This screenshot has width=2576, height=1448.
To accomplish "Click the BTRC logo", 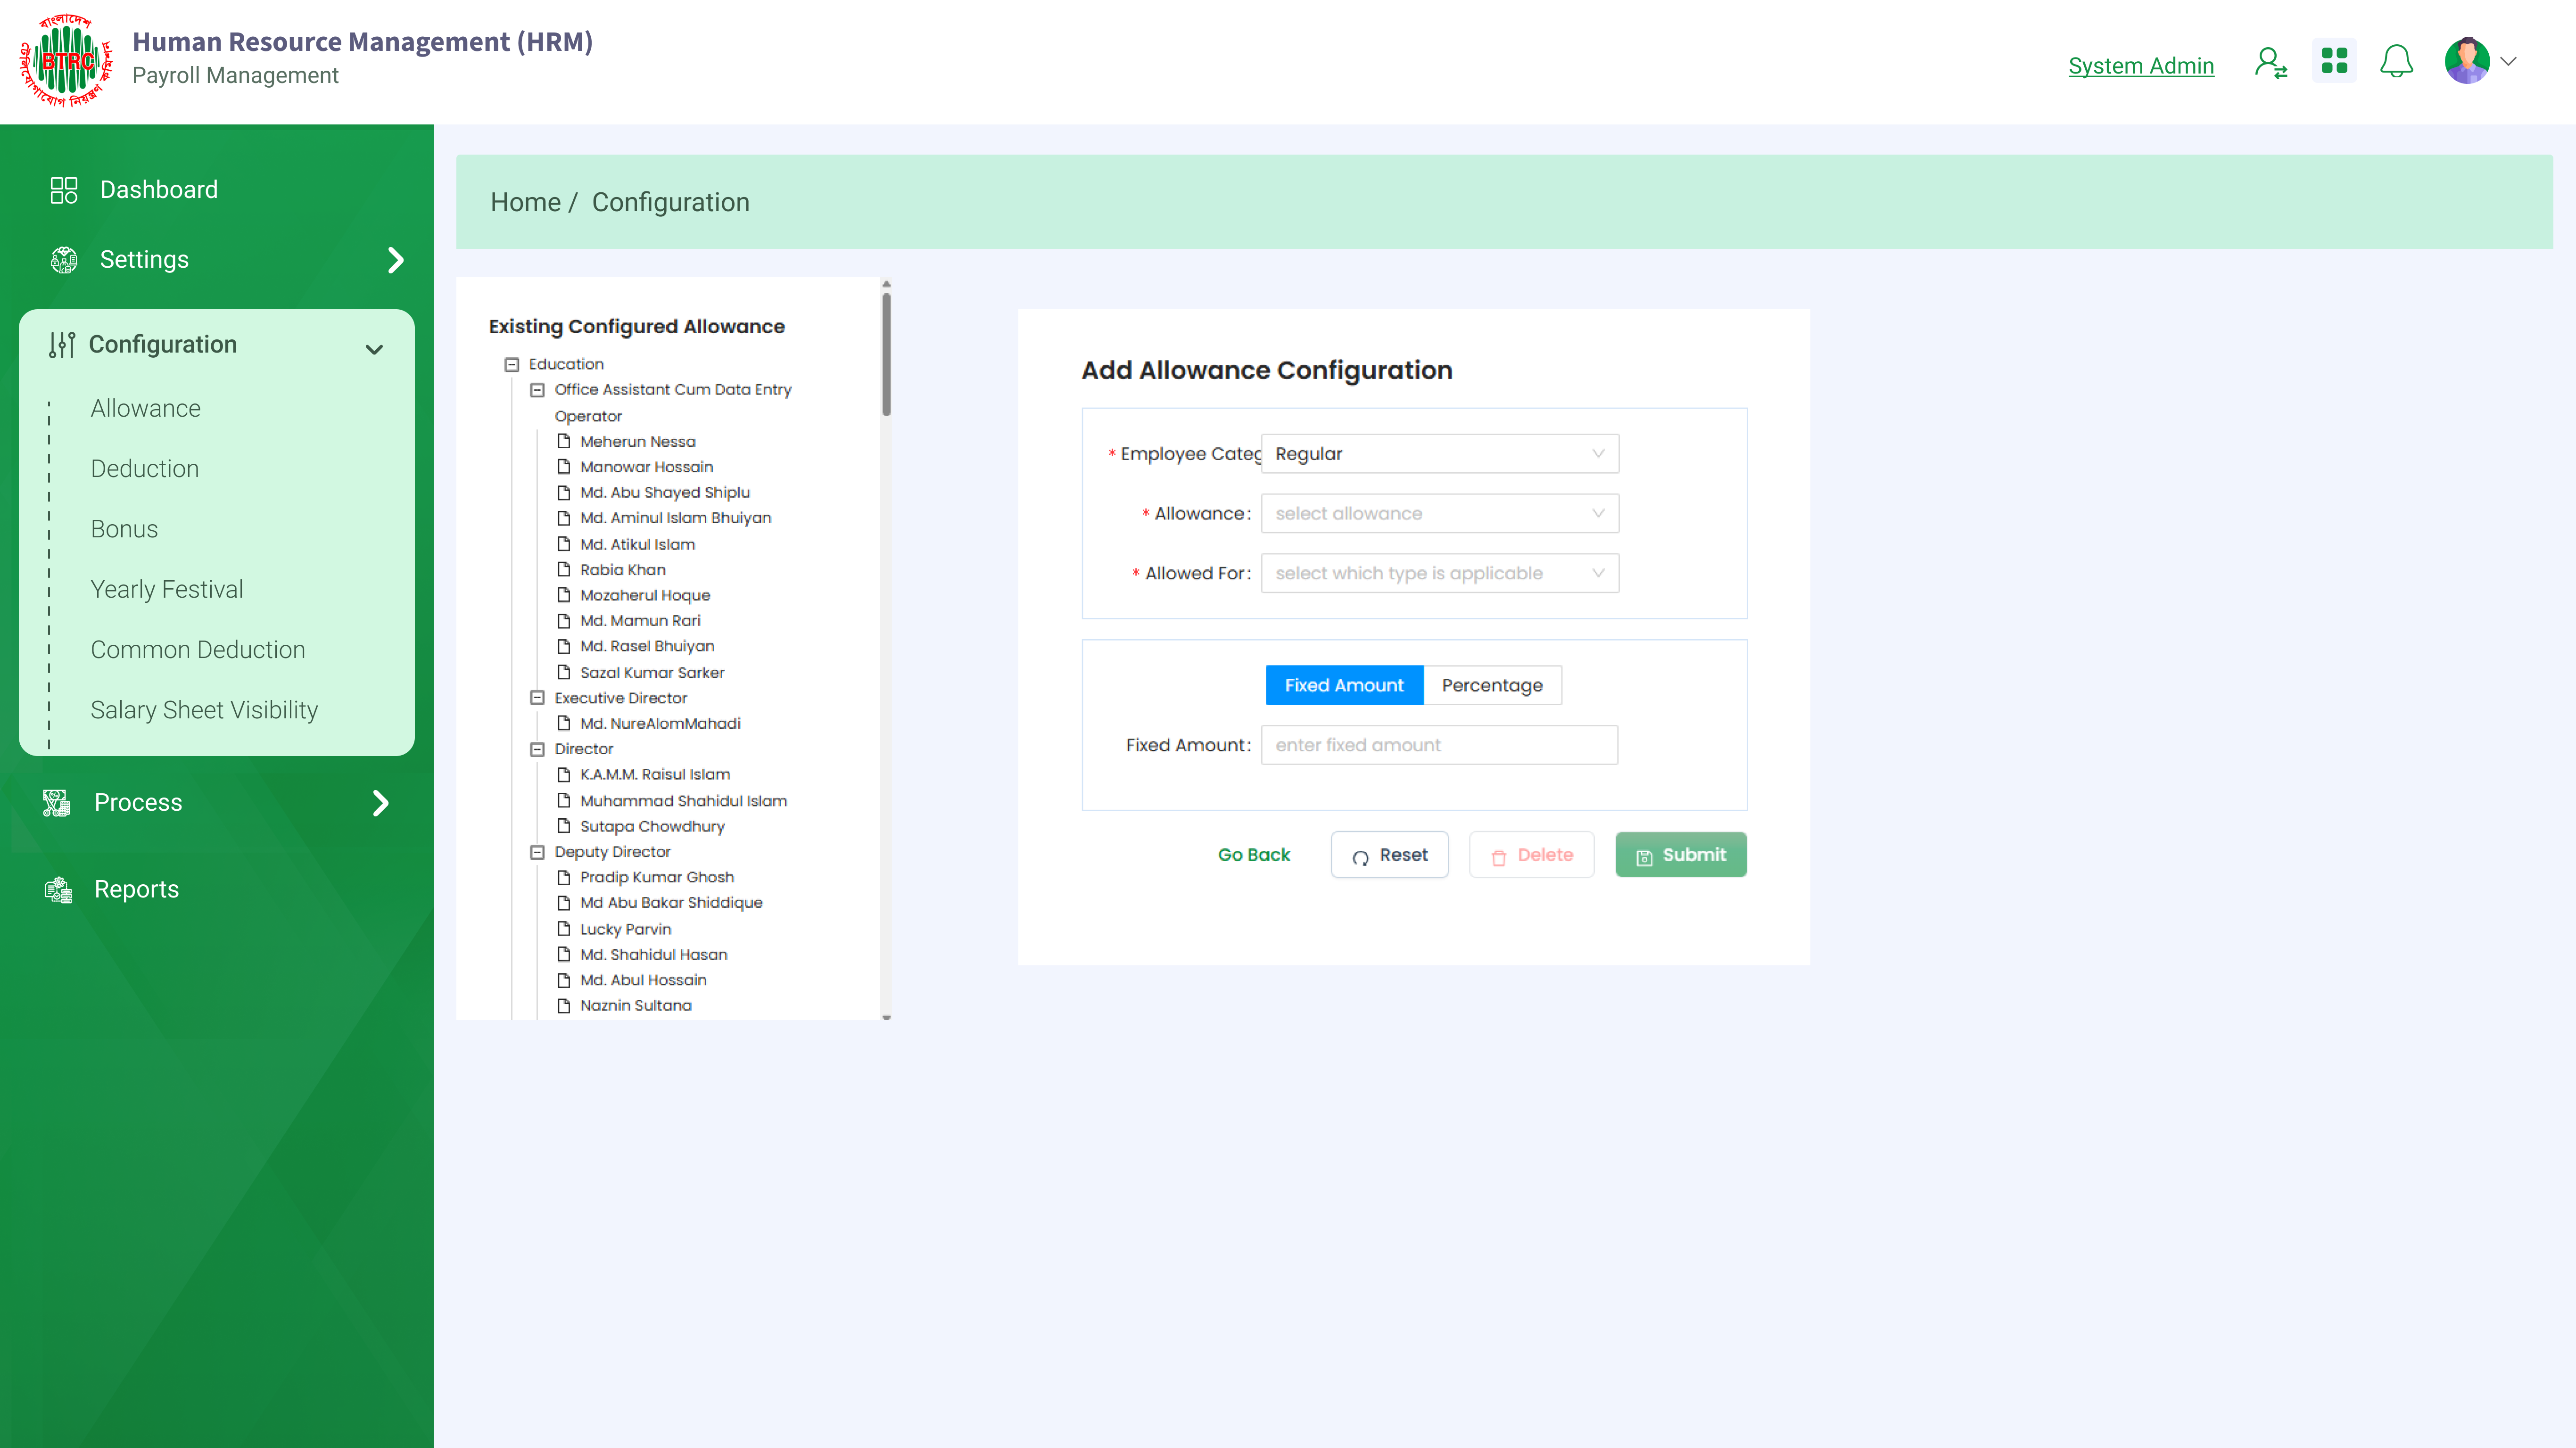I will [66, 60].
